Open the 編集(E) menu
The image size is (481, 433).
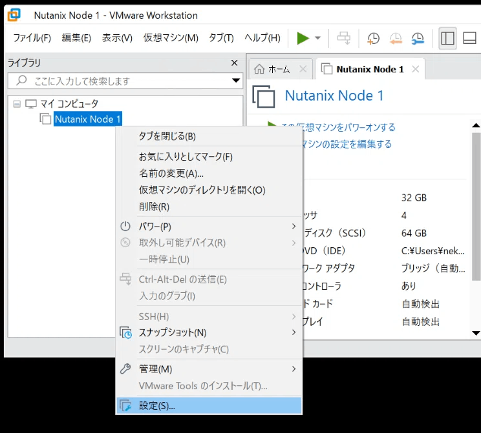click(x=76, y=38)
